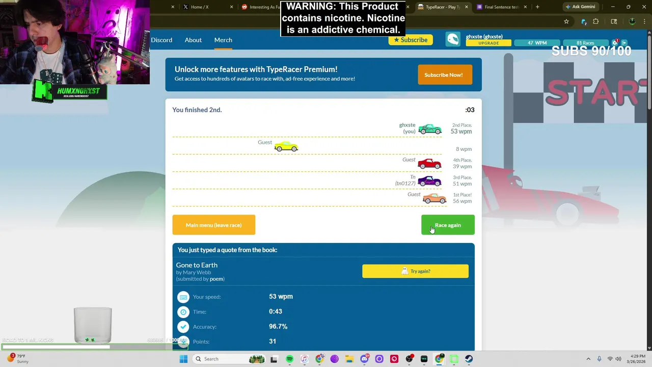The width and height of the screenshot is (652, 367).
Task: Open the Windows Start menu
Action: pyautogui.click(x=183, y=359)
